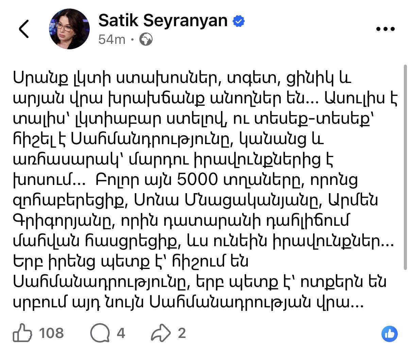Image resolution: width=410 pixels, height=357 pixels.
Task: Click the blue verified badge
Action: [239, 21]
